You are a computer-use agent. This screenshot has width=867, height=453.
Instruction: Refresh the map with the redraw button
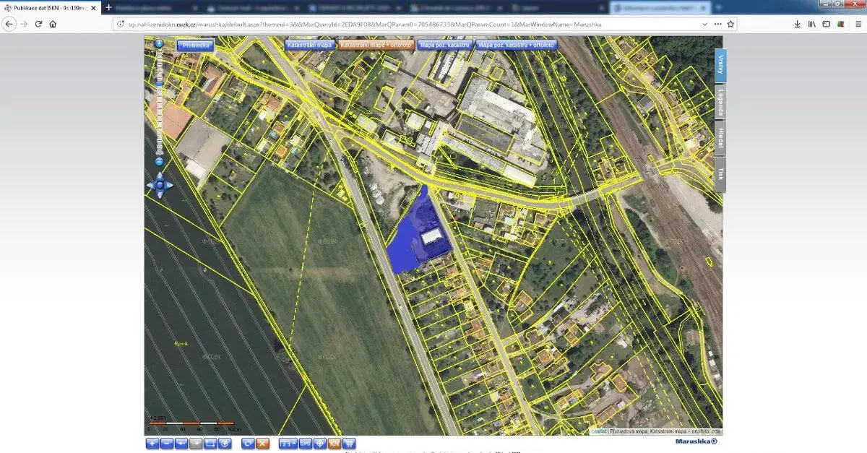[248, 443]
